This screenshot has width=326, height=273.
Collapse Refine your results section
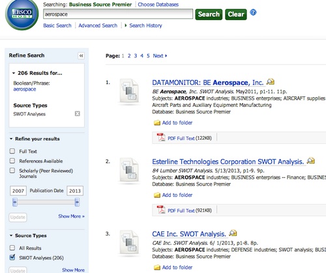click(11, 139)
